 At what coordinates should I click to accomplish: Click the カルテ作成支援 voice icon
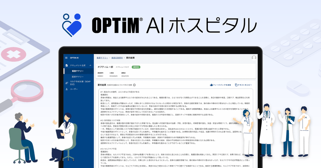[67, 83]
